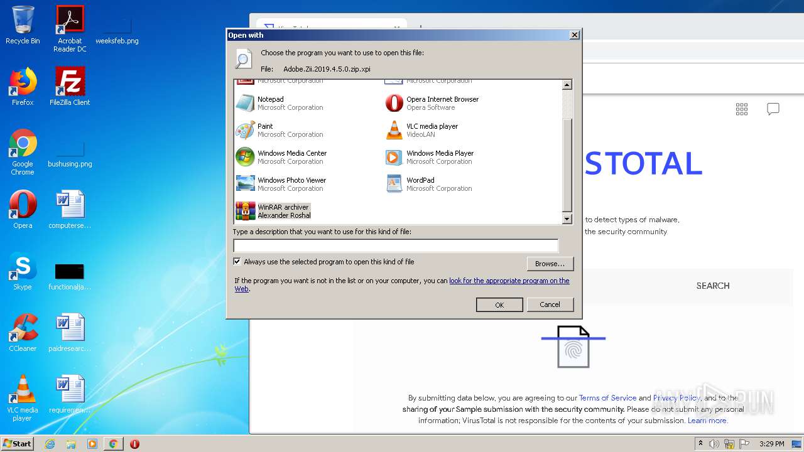804x452 pixels.
Task: Close the Open with dialog
Action: 574,35
